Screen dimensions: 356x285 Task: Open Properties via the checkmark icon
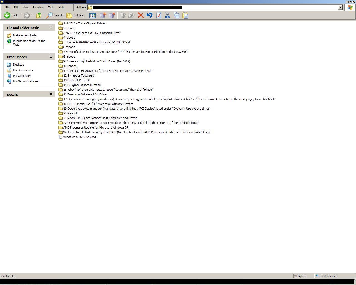click(159, 15)
